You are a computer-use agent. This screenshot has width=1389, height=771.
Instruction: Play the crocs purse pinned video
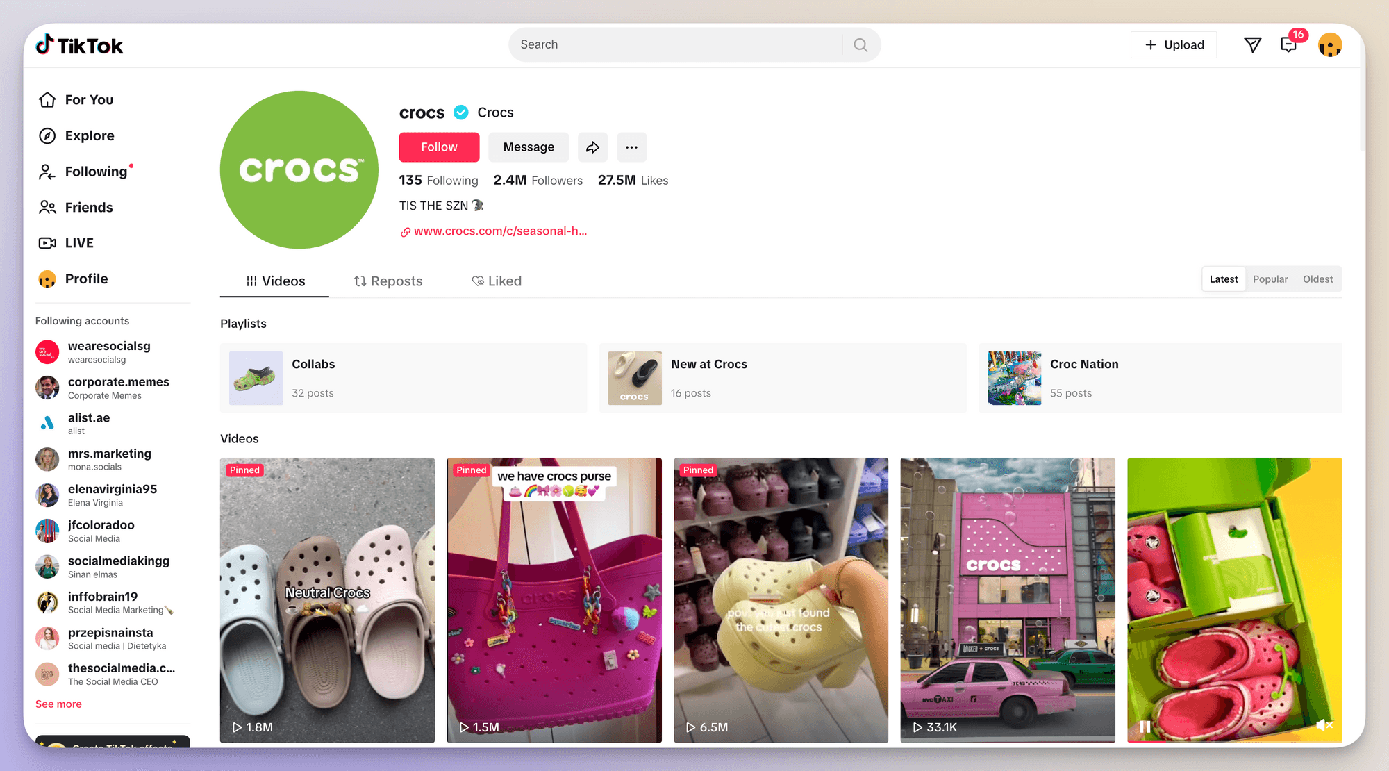point(554,600)
